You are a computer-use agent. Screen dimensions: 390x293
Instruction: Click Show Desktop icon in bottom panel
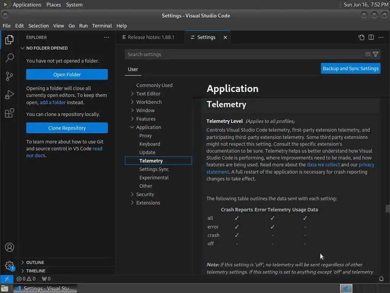[5, 289]
